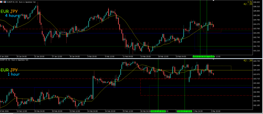
Task: Click the '1 hour' text label
Action: (x=13, y=74)
